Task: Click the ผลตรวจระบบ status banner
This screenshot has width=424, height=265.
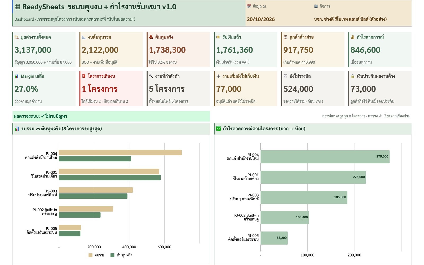Action: (111, 116)
